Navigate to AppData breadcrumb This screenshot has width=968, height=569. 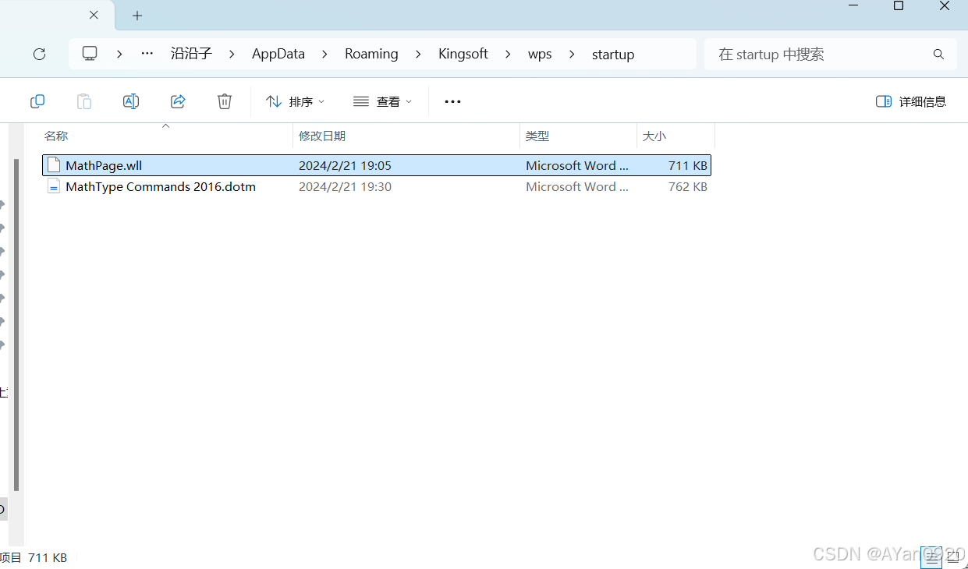[x=278, y=54]
